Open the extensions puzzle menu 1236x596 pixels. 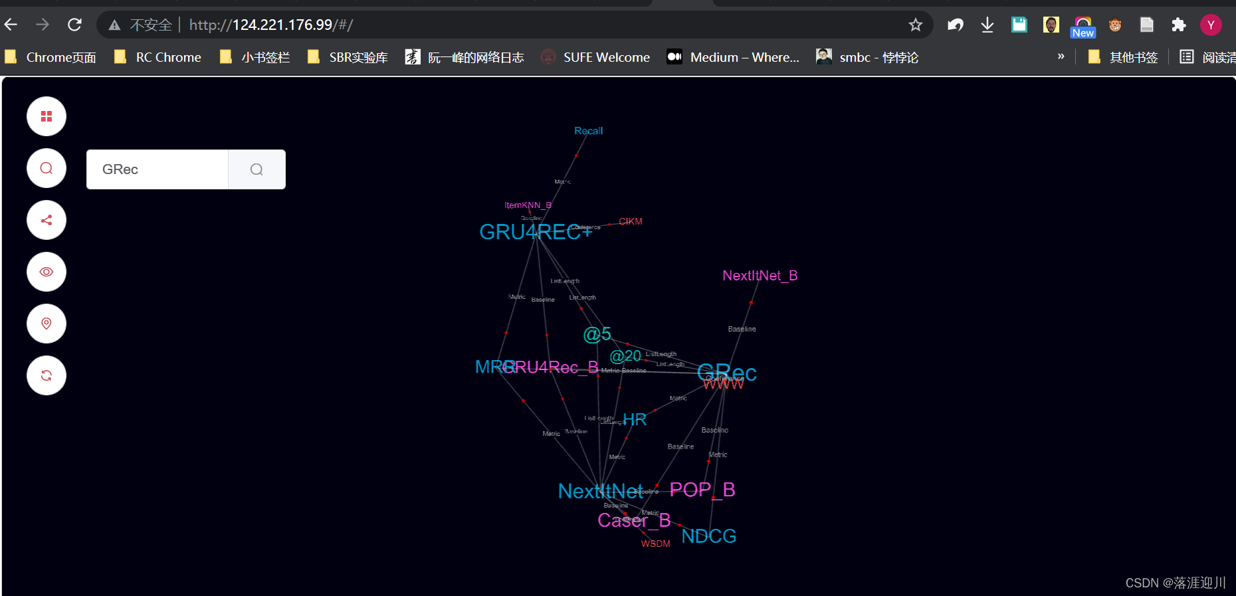point(1179,25)
